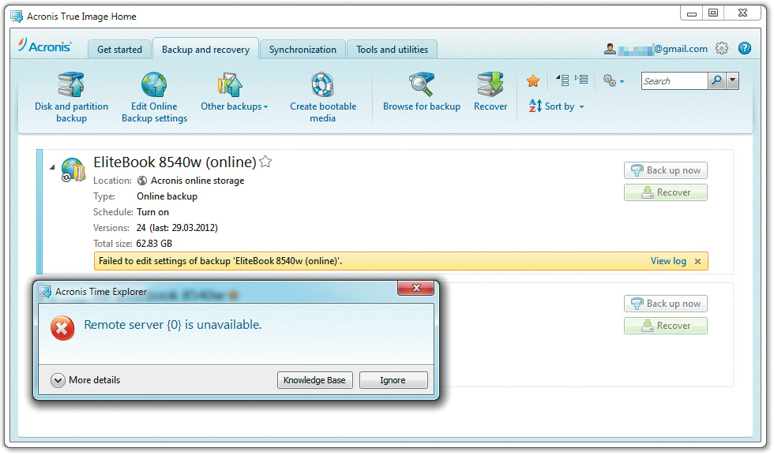
Task: Go to the Tools and utilities tab
Action: point(392,50)
